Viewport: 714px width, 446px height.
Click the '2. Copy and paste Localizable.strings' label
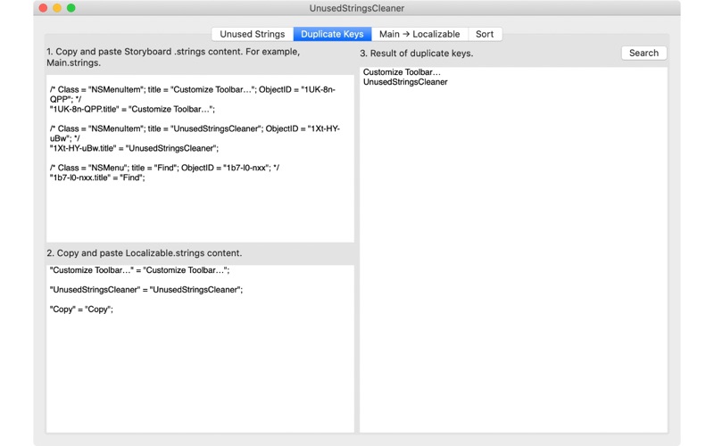pyautogui.click(x=144, y=253)
